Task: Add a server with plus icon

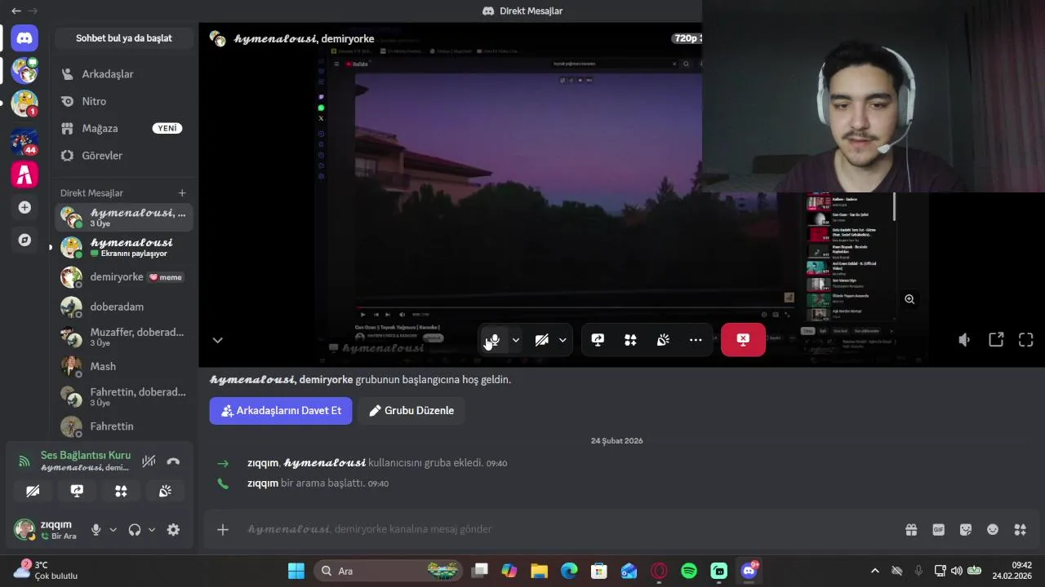Action: pos(24,207)
